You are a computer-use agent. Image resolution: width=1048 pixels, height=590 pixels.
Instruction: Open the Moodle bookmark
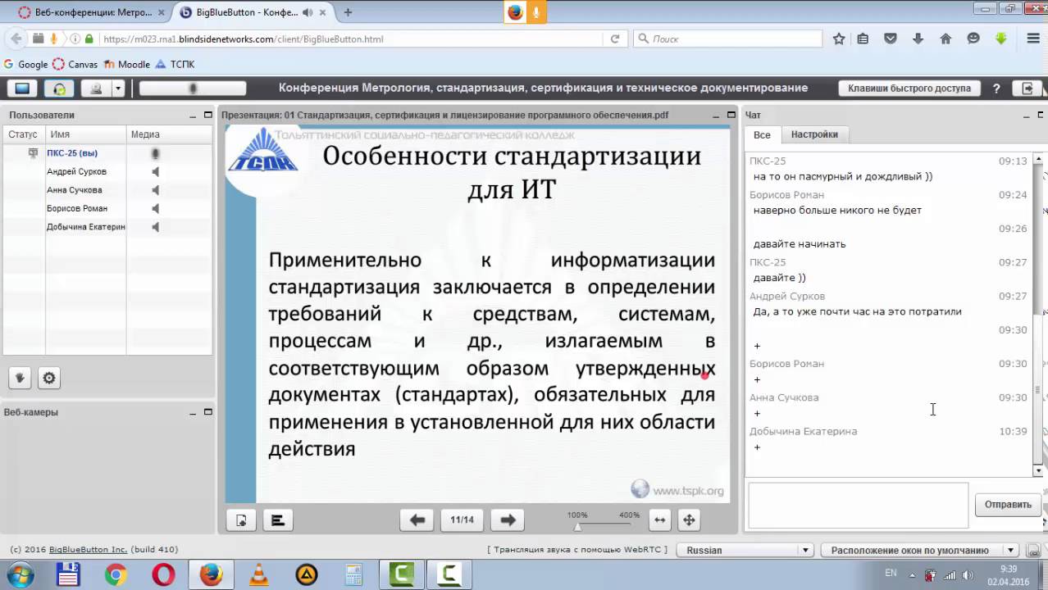(x=126, y=64)
